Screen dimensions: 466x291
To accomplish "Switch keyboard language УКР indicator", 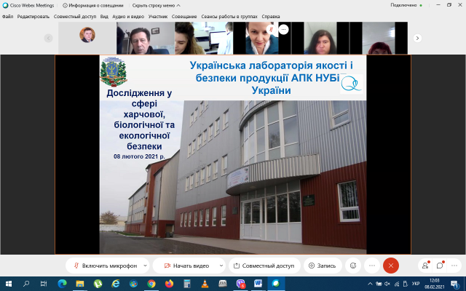I will [416, 284].
